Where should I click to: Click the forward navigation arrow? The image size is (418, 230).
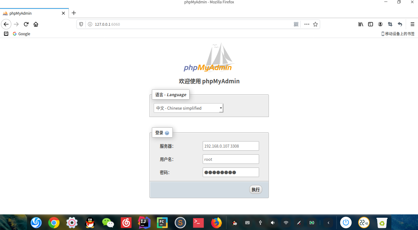(16, 24)
